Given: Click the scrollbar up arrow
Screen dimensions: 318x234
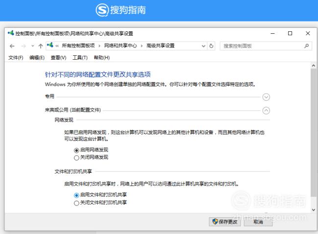Looking at the screenshot, I should pos(313,66).
